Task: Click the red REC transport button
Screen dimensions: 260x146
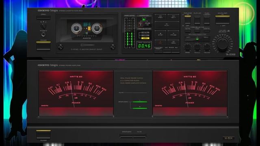Action: click(160, 42)
